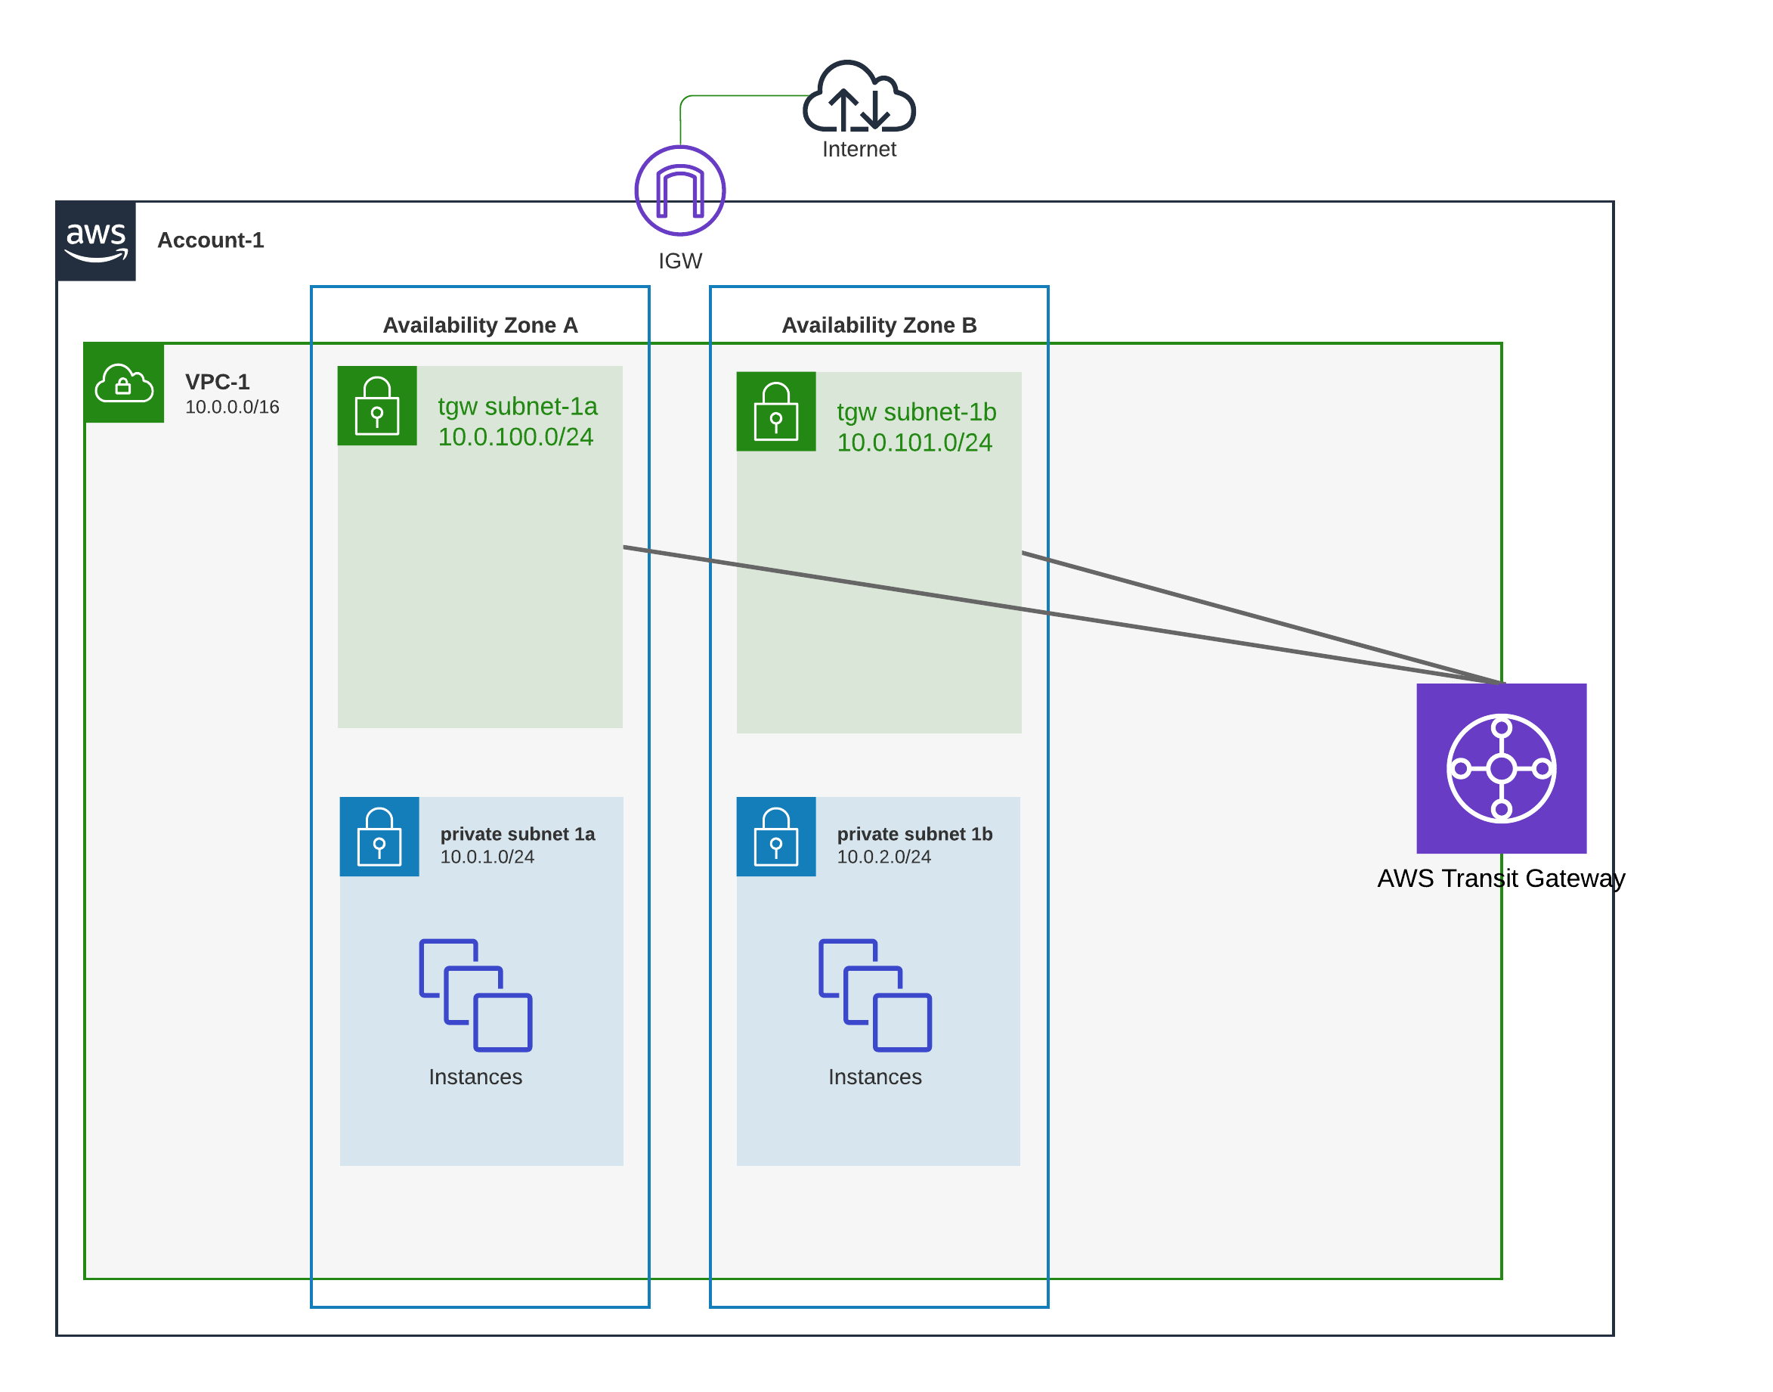The width and height of the screenshot is (1773, 1392).
Task: Click Instances label in Availability Zone A
Action: pos(475,1077)
